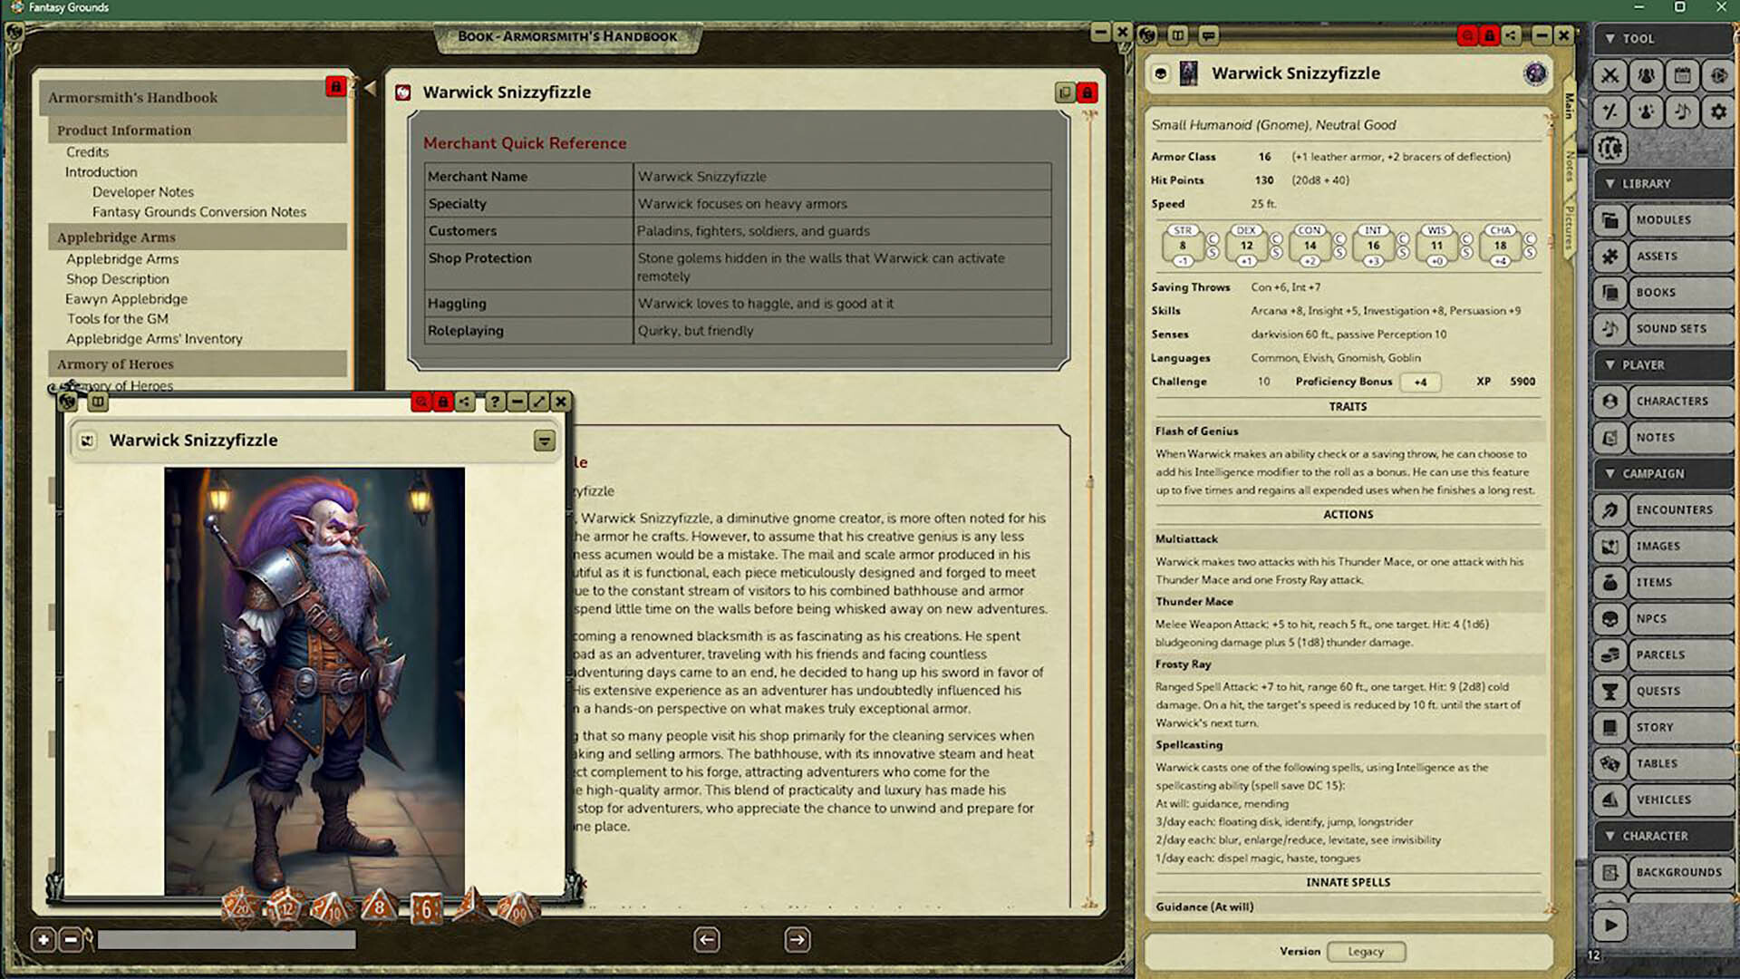Open the Soundboard music note icon
Viewport: 1740px width, 979px height.
click(1683, 111)
